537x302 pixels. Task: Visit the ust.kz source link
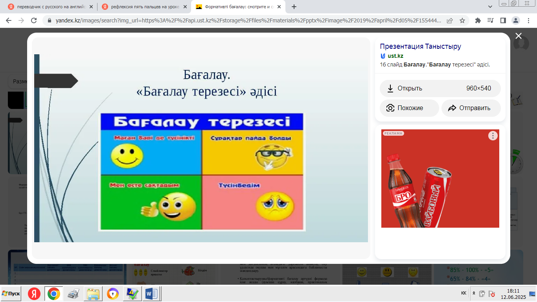(395, 56)
